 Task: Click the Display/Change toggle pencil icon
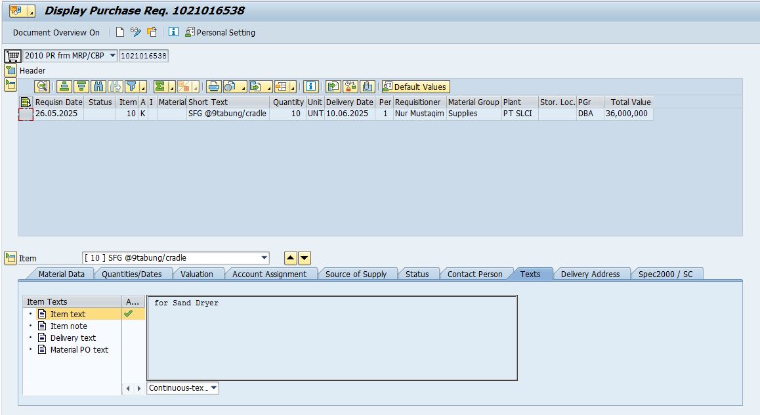(136, 32)
